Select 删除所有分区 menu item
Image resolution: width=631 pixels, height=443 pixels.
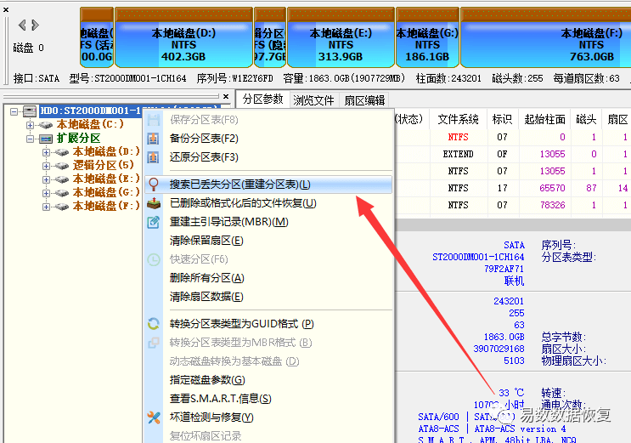[x=268, y=278]
